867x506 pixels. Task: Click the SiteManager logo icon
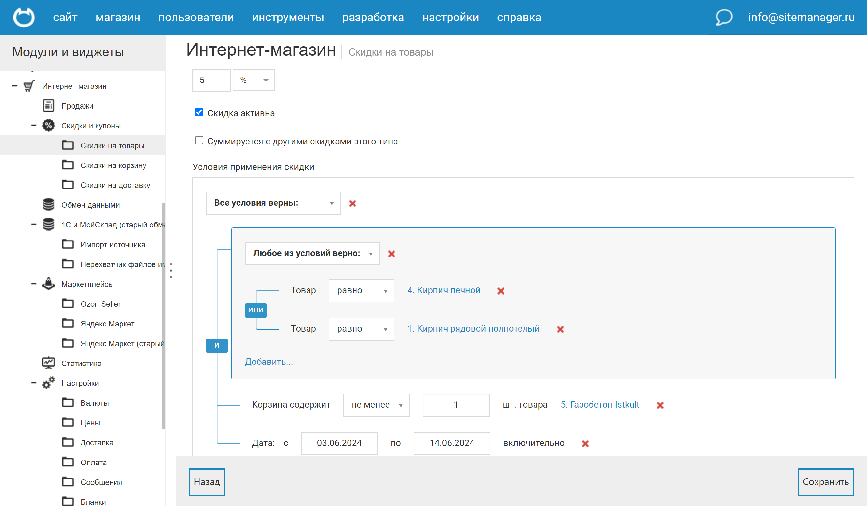24,17
